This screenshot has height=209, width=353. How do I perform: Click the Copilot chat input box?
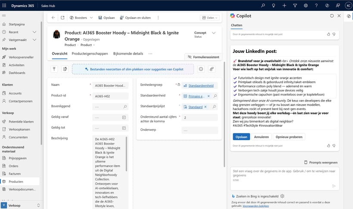click(x=285, y=178)
